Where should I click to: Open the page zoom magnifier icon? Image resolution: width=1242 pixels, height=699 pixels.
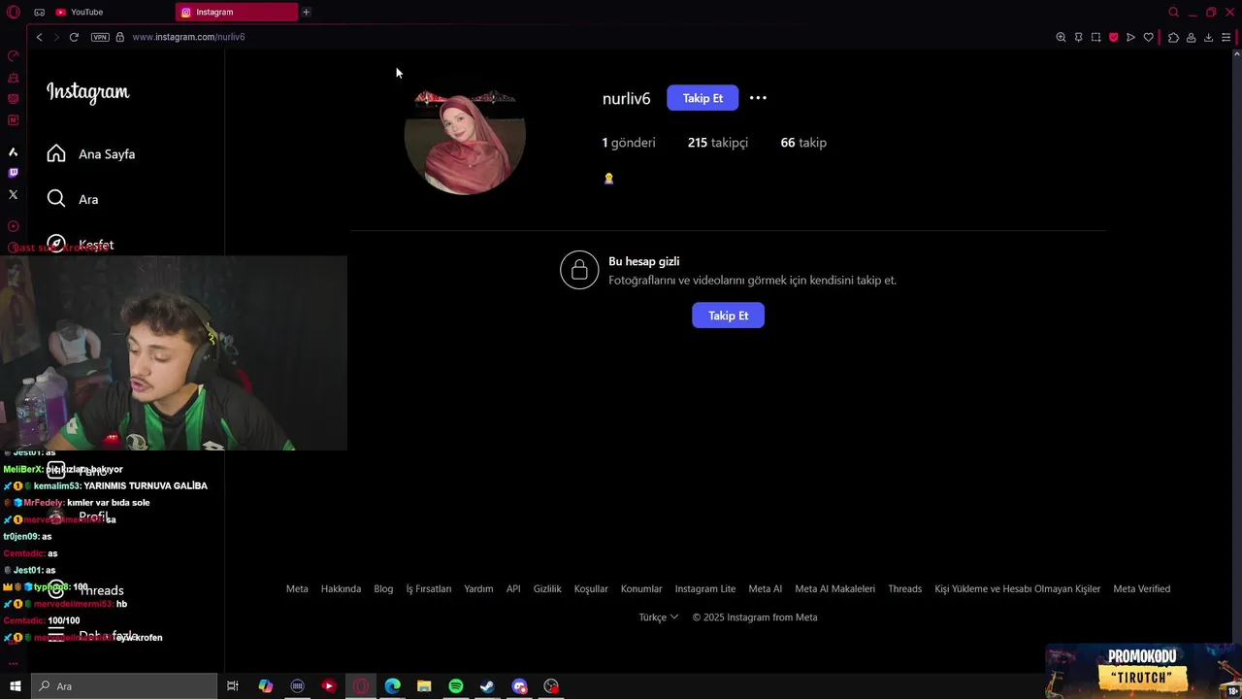point(1061,37)
